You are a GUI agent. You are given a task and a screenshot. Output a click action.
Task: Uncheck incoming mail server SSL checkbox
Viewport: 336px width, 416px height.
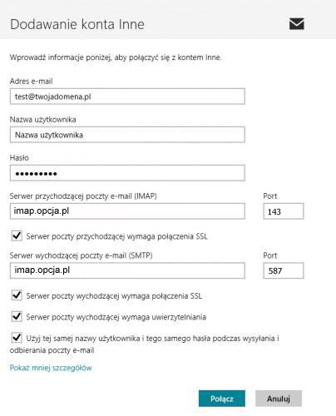coord(17,236)
